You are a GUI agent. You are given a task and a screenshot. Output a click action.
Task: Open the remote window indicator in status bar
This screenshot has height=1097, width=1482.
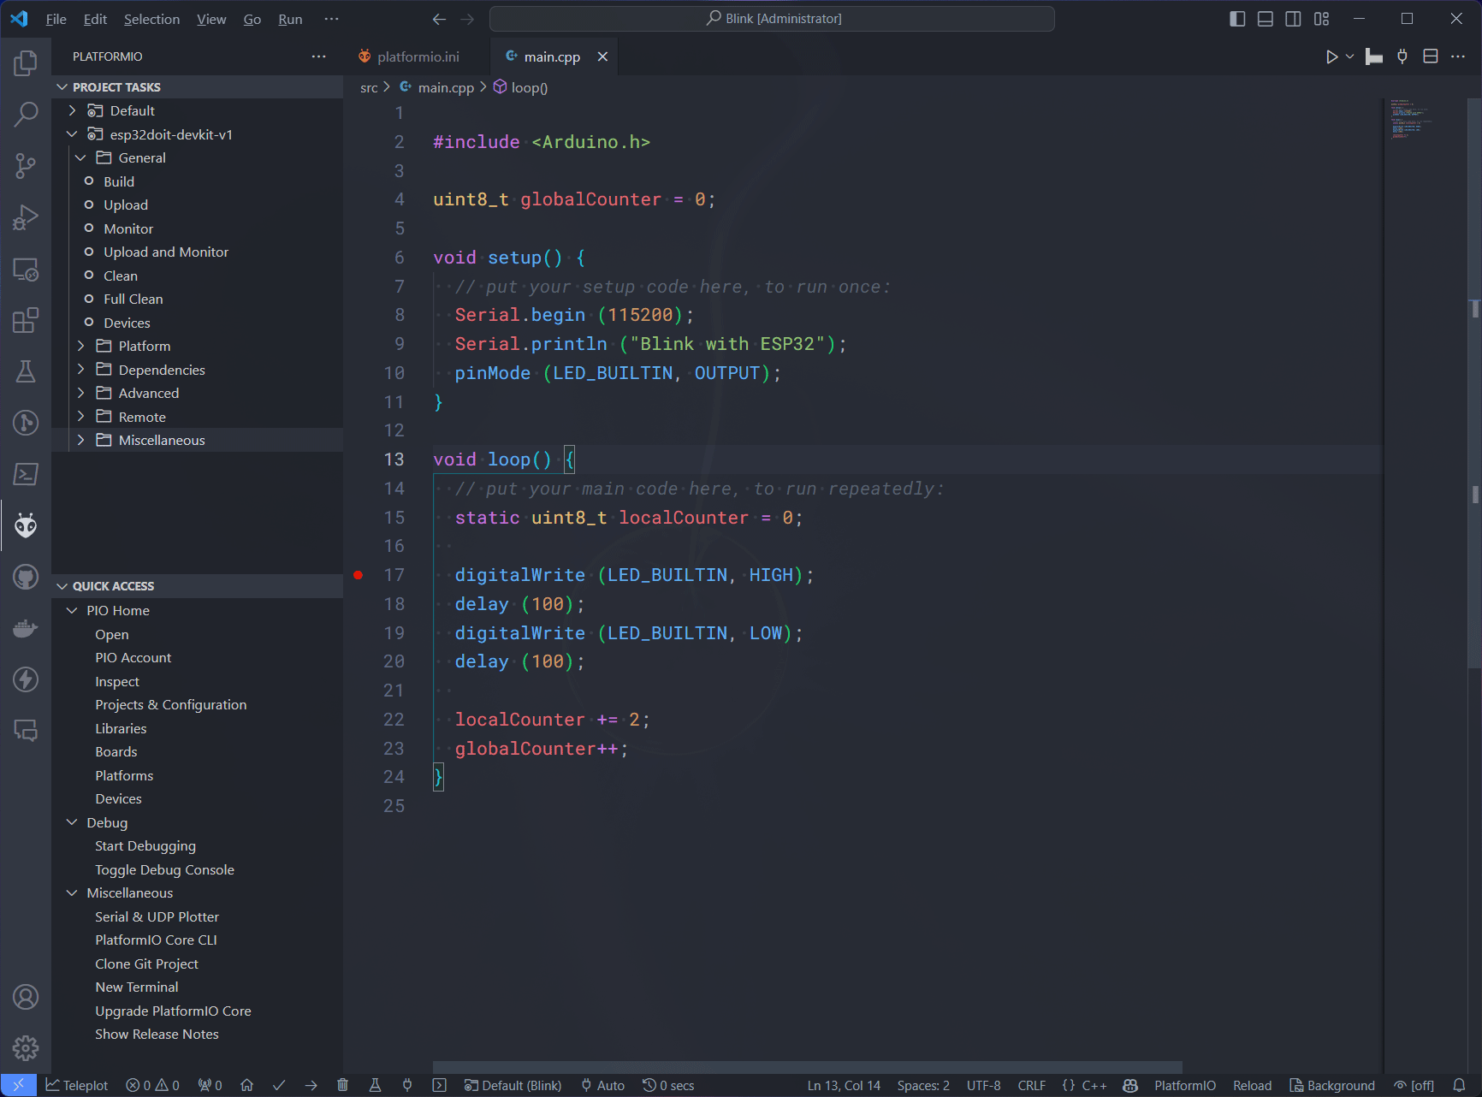tap(18, 1085)
